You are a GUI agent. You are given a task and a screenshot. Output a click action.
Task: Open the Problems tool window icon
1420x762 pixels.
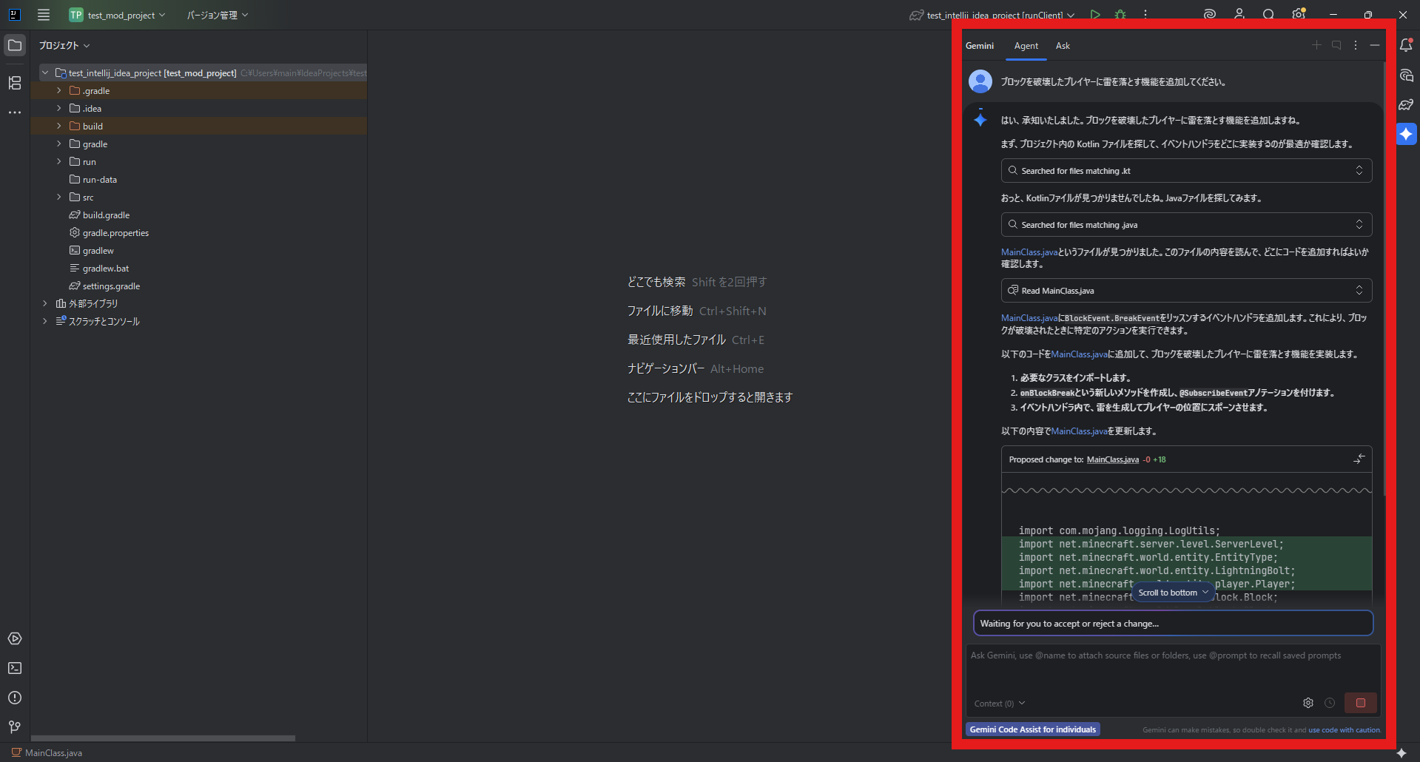tap(15, 698)
